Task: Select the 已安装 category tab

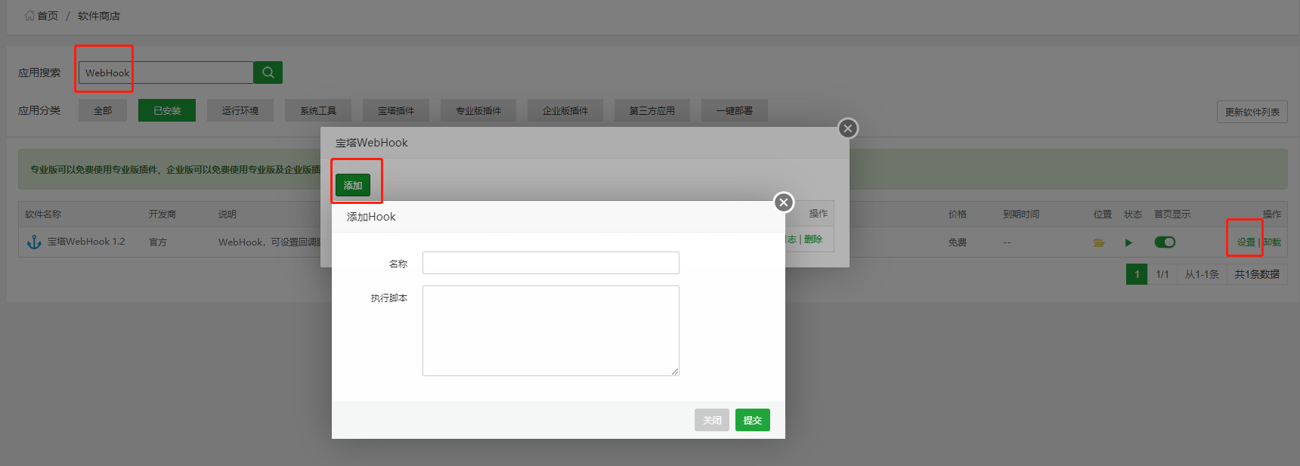Action: click(x=167, y=110)
